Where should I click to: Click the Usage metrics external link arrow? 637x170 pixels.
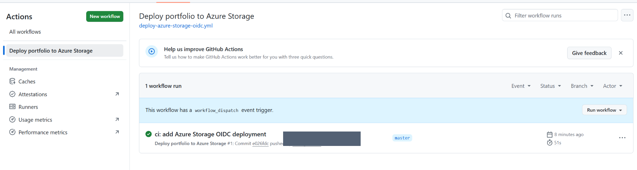pos(117,119)
